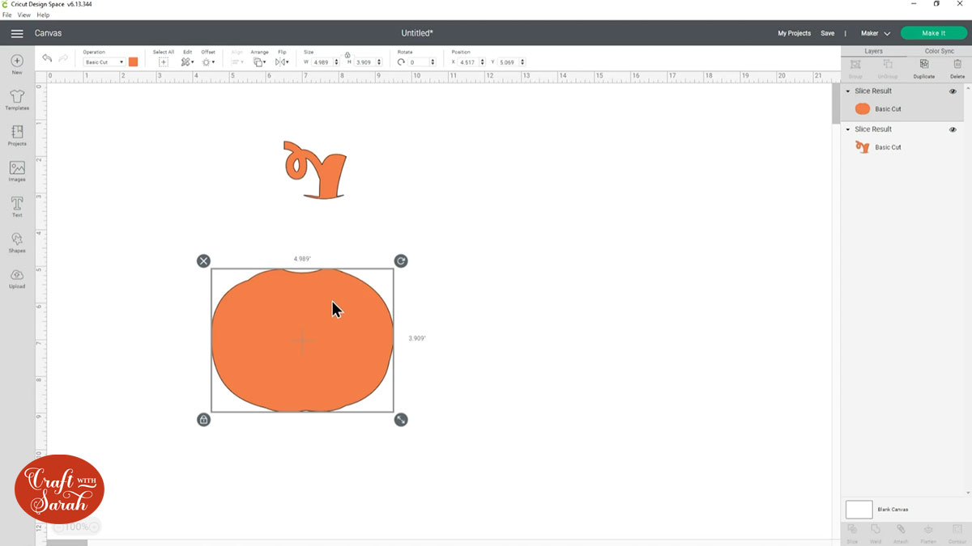Collapse the first Slice Result group
This screenshot has width=972, height=546.
coord(848,91)
